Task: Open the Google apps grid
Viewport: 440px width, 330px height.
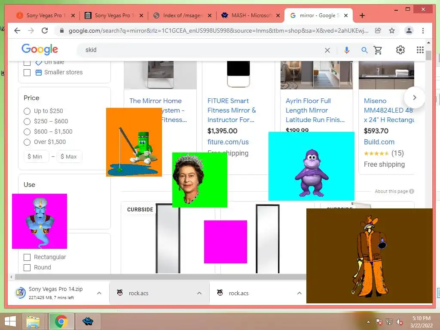Action: click(x=420, y=50)
